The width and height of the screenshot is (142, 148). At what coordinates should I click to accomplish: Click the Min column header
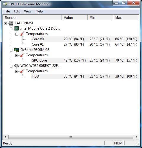click(x=100, y=17)
